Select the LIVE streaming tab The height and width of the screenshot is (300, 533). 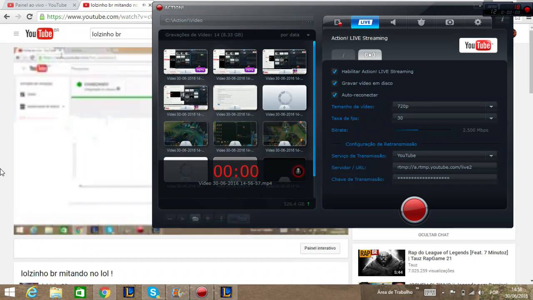click(x=365, y=22)
